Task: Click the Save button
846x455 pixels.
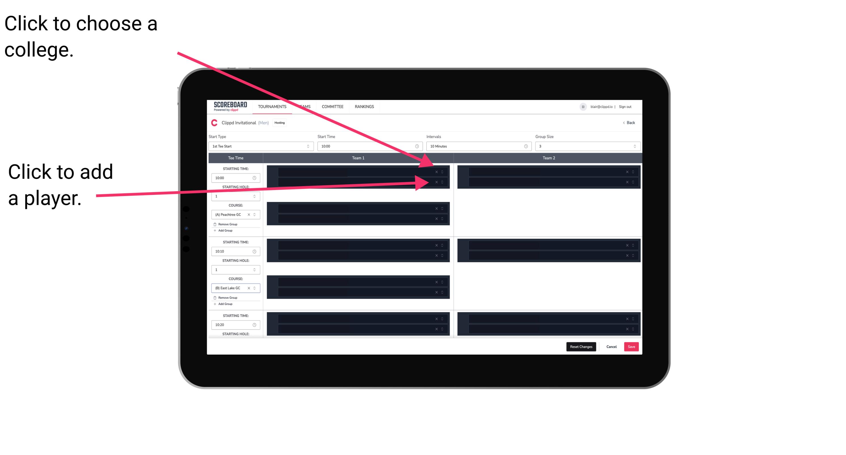Action: click(632, 346)
